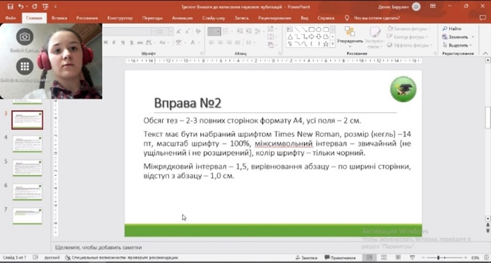
Task: Increase the list indent level
Action: pos(249,31)
